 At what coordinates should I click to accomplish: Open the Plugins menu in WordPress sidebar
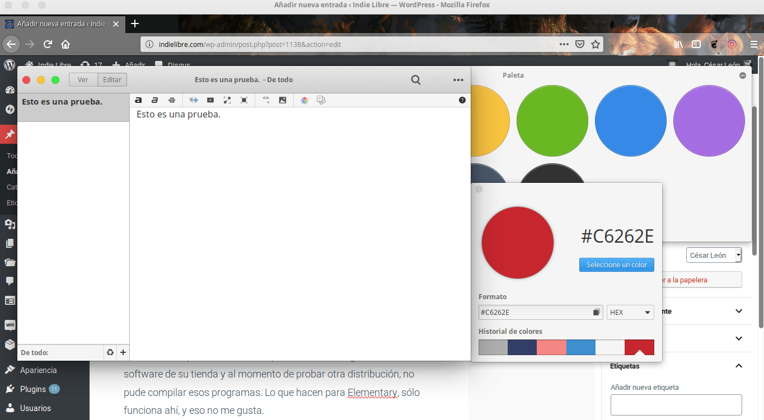tap(33, 389)
